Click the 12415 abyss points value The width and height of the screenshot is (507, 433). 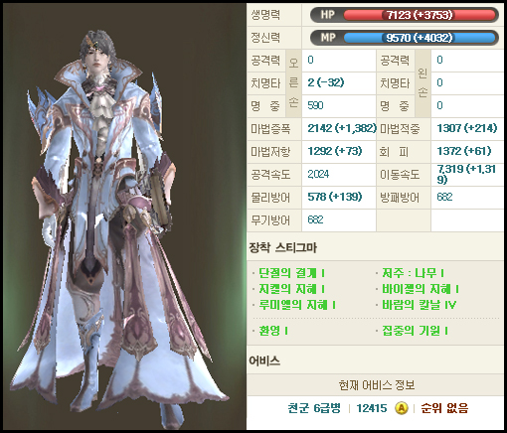point(372,408)
